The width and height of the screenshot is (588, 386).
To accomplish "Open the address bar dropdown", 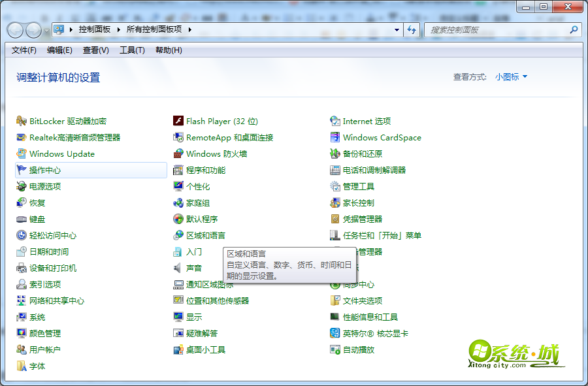I will click(396, 30).
